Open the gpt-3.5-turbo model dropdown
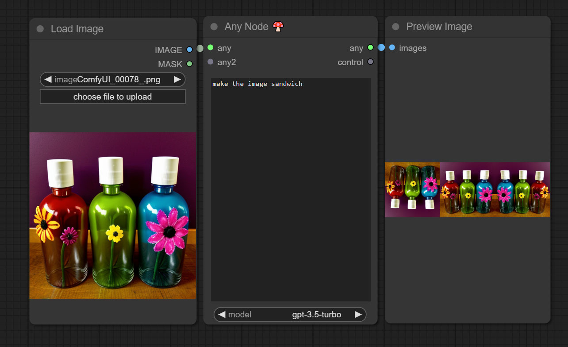 tap(290, 315)
